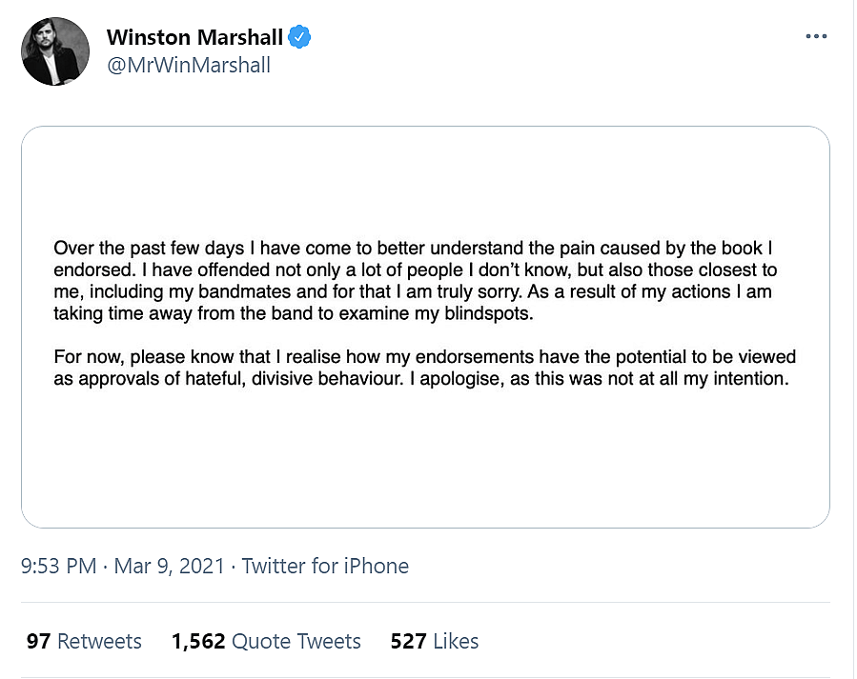Show who liked via Likes label
Image resolution: width=857 pixels, height=679 pixels.
point(456,641)
